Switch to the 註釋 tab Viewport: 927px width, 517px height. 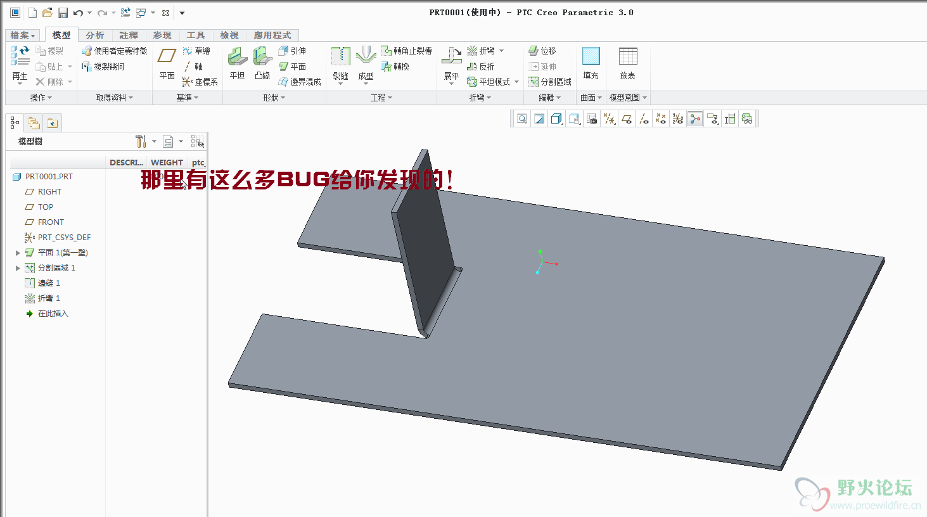click(x=129, y=35)
